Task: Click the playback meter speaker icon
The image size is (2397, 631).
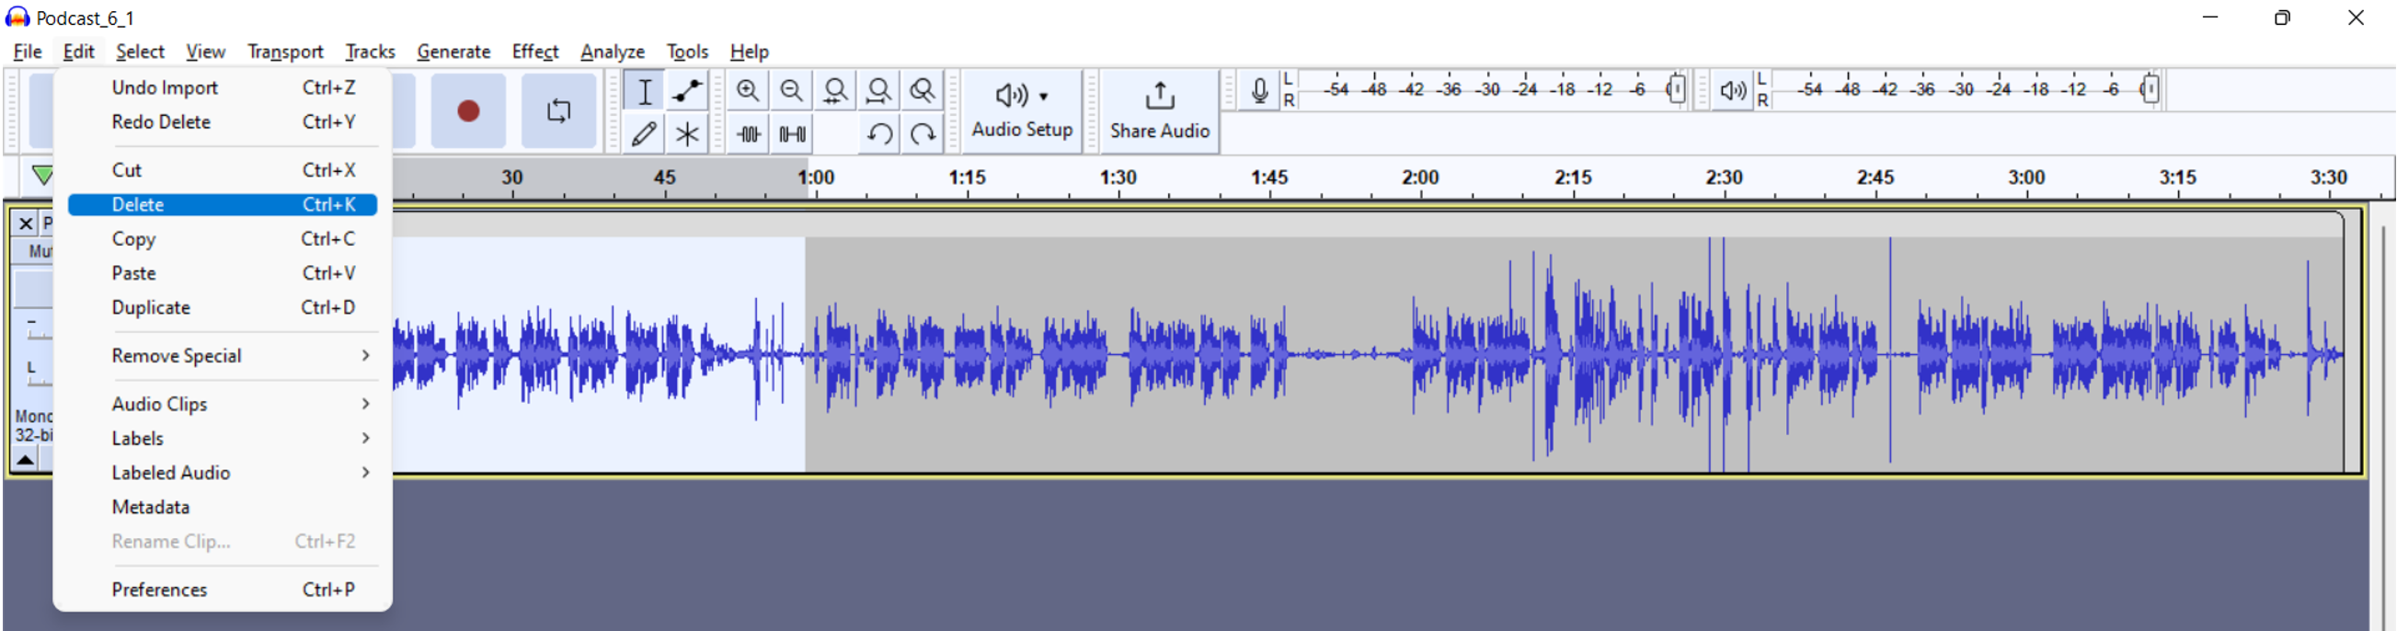Action: pos(1732,90)
